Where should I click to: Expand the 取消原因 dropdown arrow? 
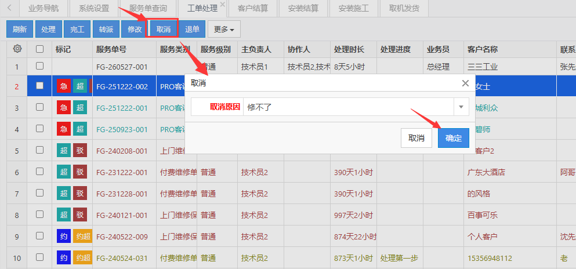pos(461,107)
